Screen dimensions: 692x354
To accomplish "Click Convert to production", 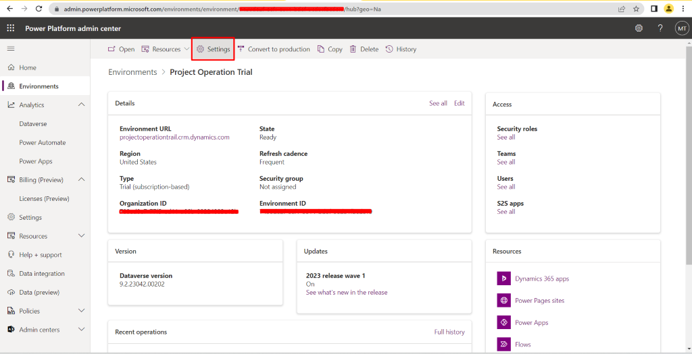I will point(274,49).
